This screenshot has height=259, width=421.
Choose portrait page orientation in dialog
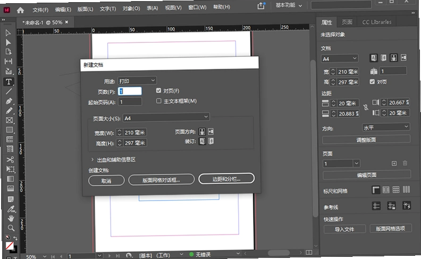point(202,132)
